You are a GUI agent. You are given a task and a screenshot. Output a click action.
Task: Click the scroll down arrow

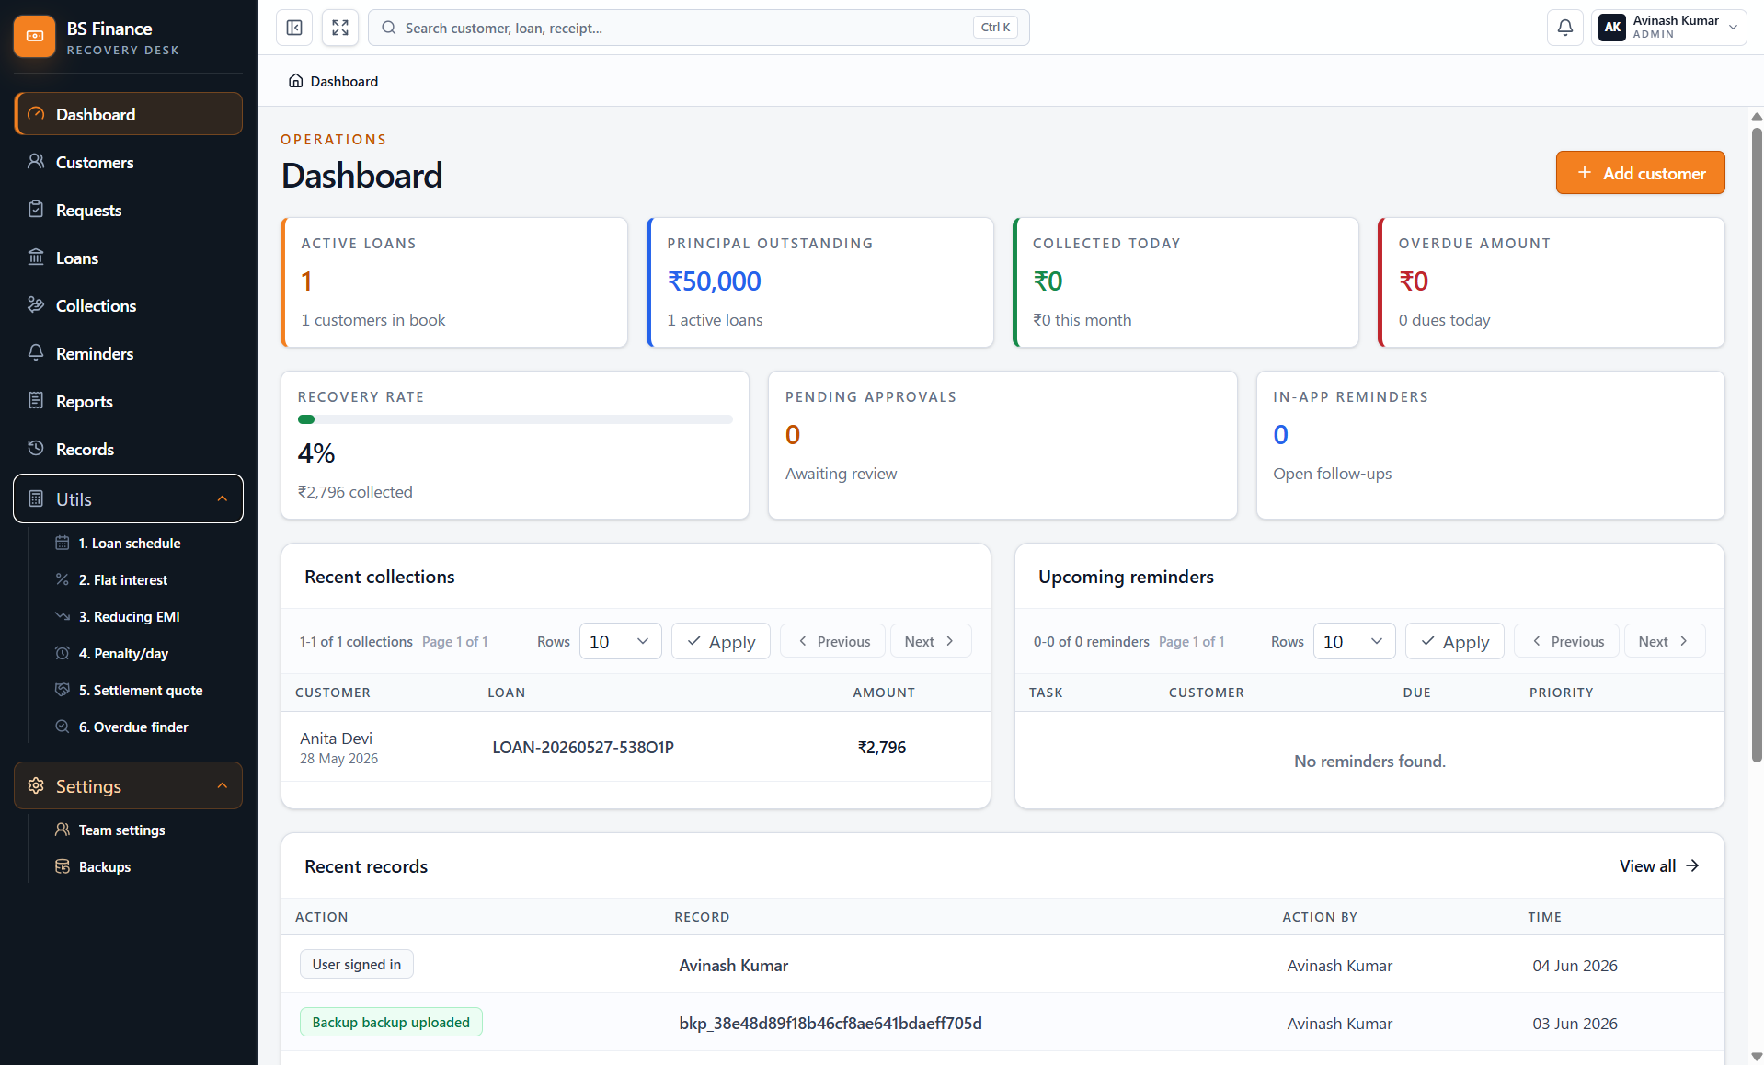click(x=1757, y=1057)
